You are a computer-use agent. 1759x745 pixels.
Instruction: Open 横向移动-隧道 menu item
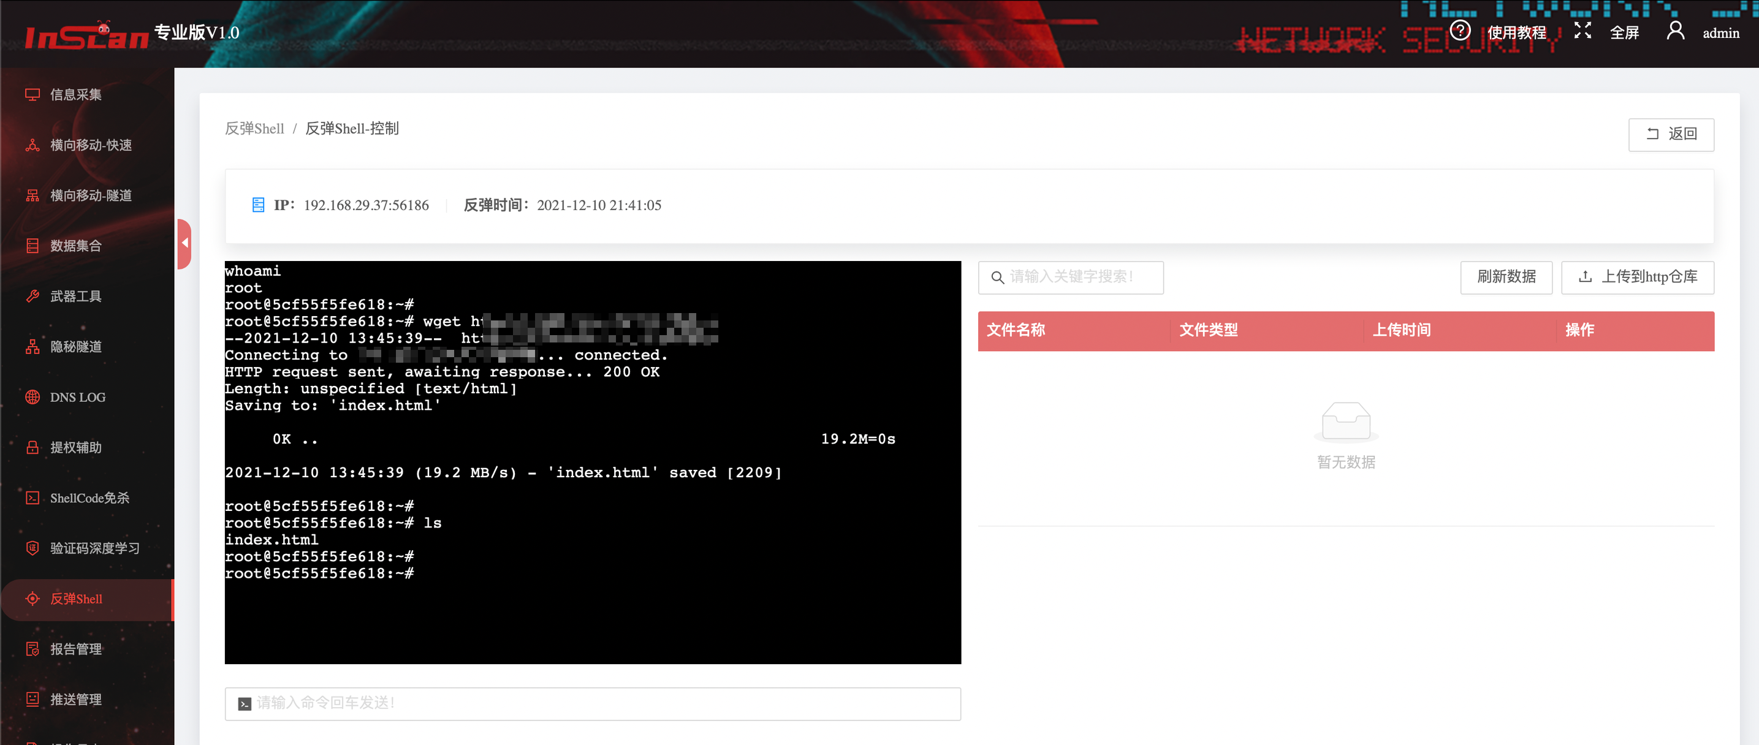pyautogui.click(x=90, y=195)
